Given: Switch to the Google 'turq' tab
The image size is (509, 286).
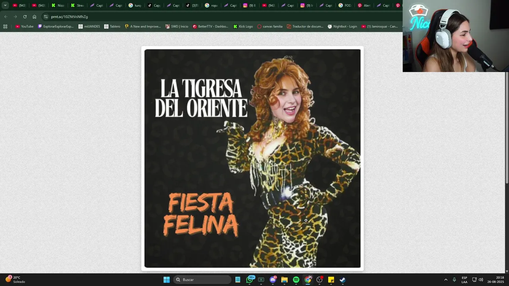Looking at the screenshot, I should click(135, 6).
